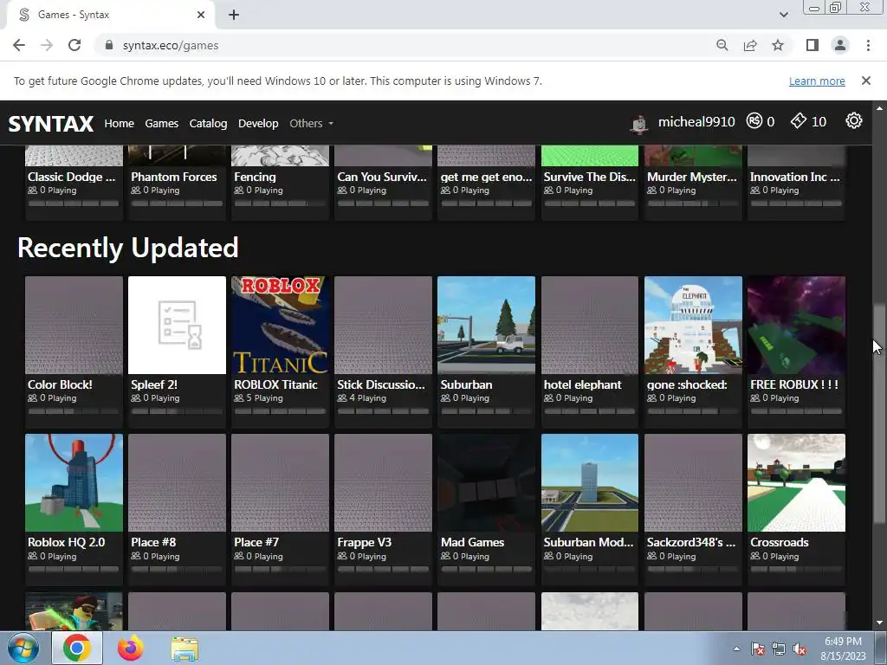Open the Stick Discussion game thumbnail

(x=383, y=326)
